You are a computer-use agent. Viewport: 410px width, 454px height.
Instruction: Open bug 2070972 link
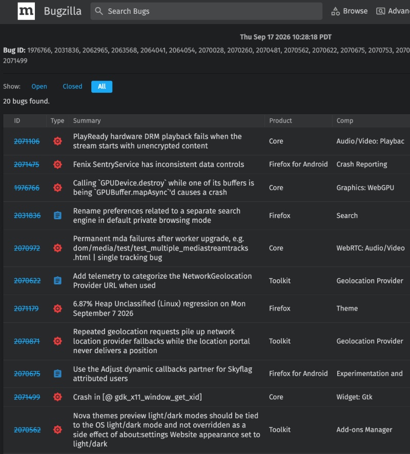27,248
